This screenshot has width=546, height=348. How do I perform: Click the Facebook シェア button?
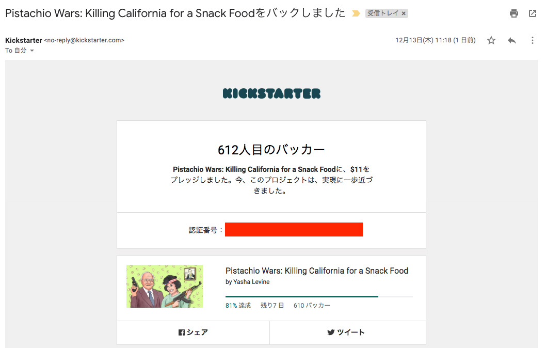[x=193, y=333]
